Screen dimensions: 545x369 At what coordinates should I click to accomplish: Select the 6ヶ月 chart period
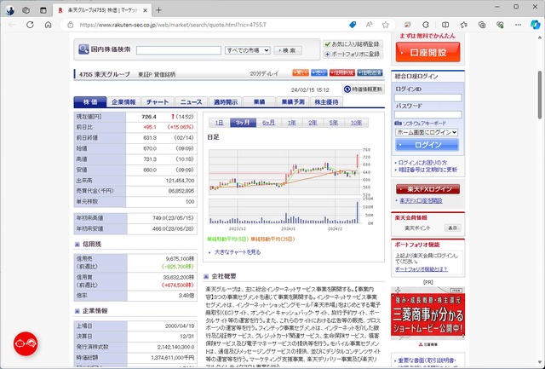click(269, 123)
